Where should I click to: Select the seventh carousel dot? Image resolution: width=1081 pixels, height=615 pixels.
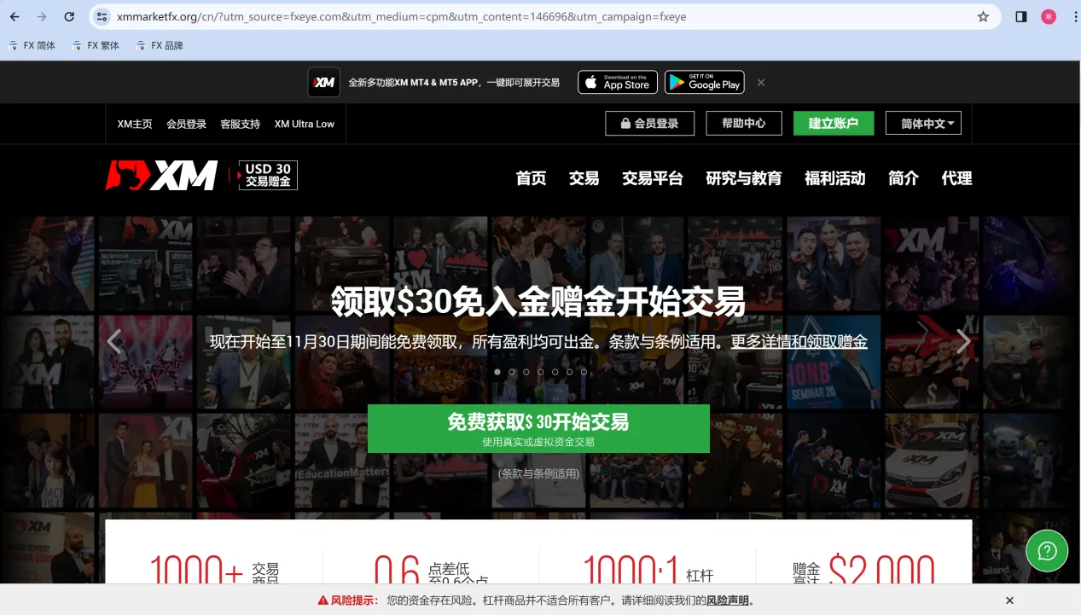coord(584,372)
